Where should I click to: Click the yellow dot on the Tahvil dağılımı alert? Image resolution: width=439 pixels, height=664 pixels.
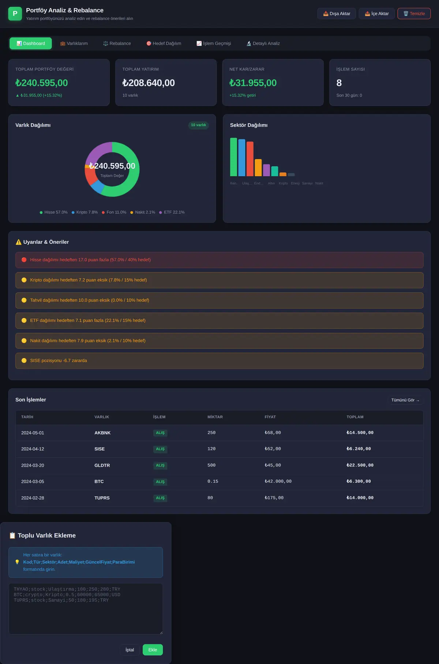click(24, 300)
